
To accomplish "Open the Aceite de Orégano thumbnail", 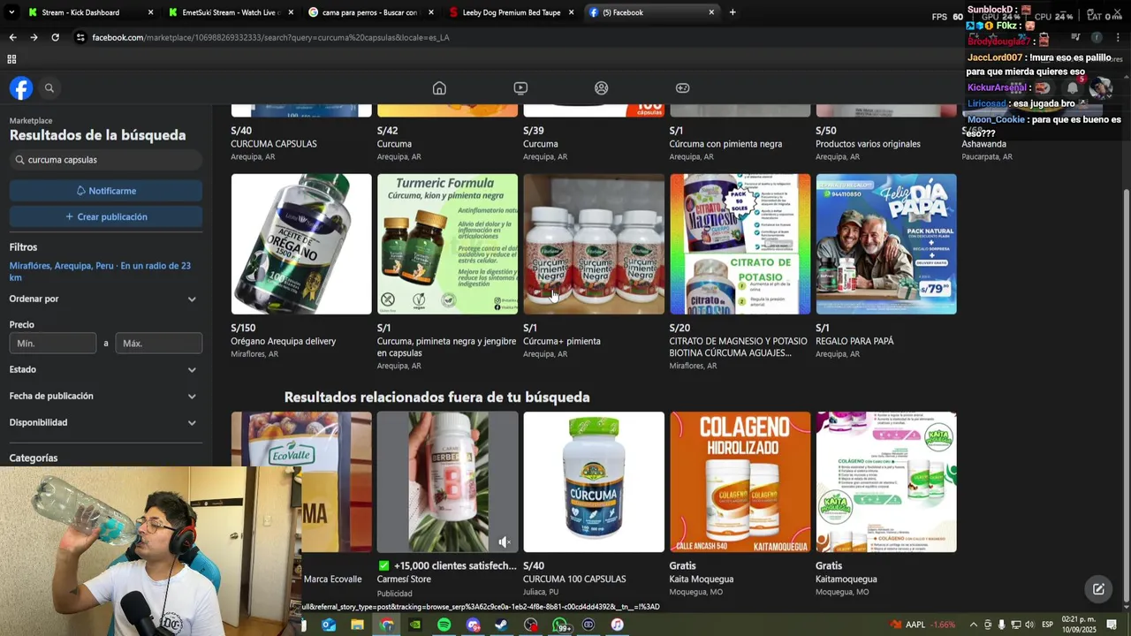I will coord(301,244).
